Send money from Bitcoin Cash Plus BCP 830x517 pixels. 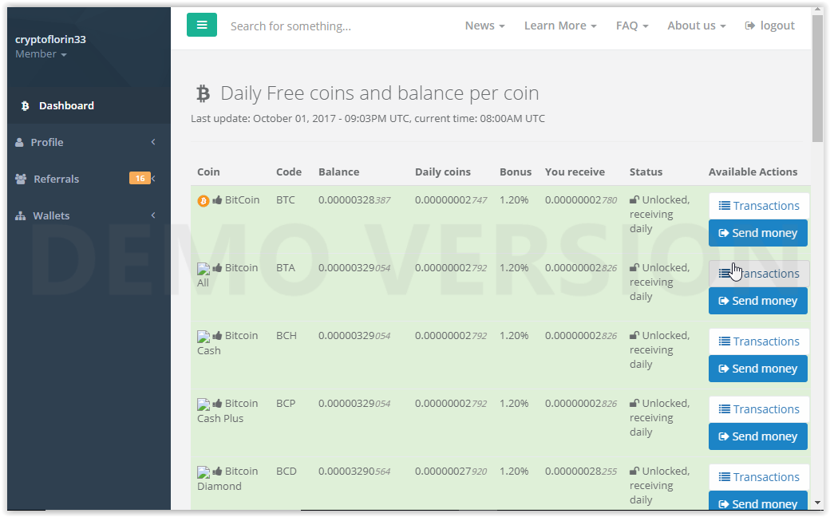coord(758,436)
